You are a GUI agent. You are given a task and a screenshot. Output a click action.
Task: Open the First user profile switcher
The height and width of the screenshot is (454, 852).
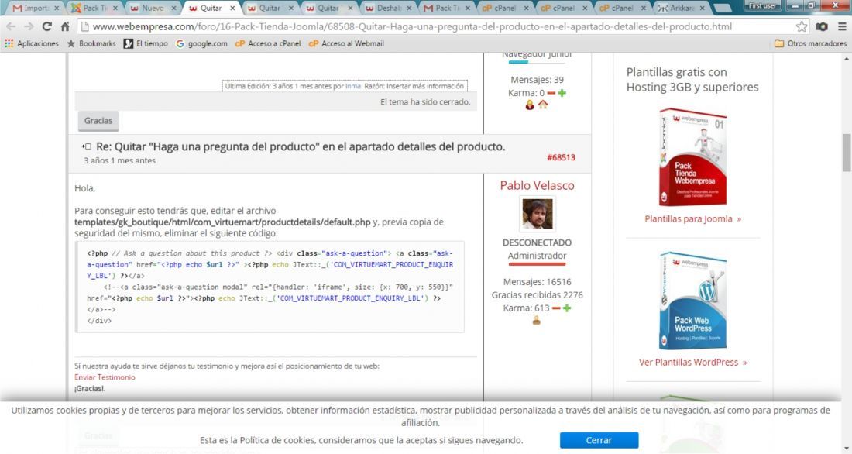point(762,5)
